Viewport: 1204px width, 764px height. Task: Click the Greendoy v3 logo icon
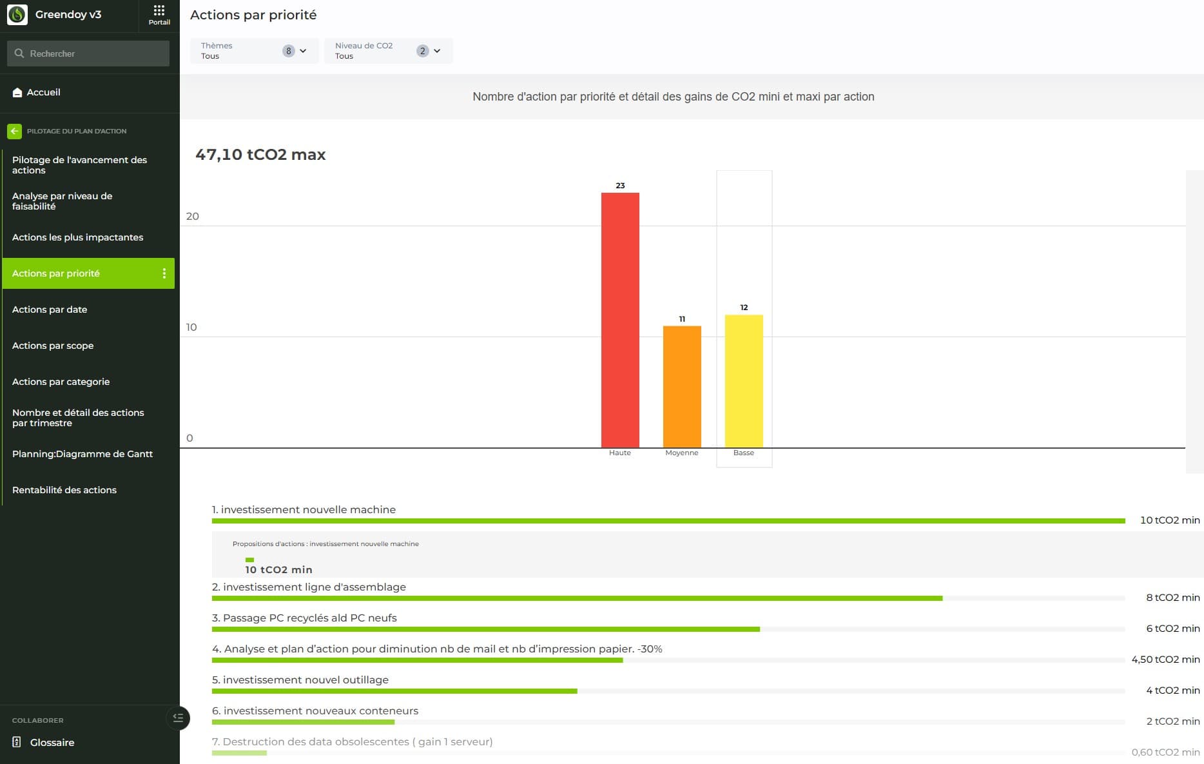click(17, 15)
